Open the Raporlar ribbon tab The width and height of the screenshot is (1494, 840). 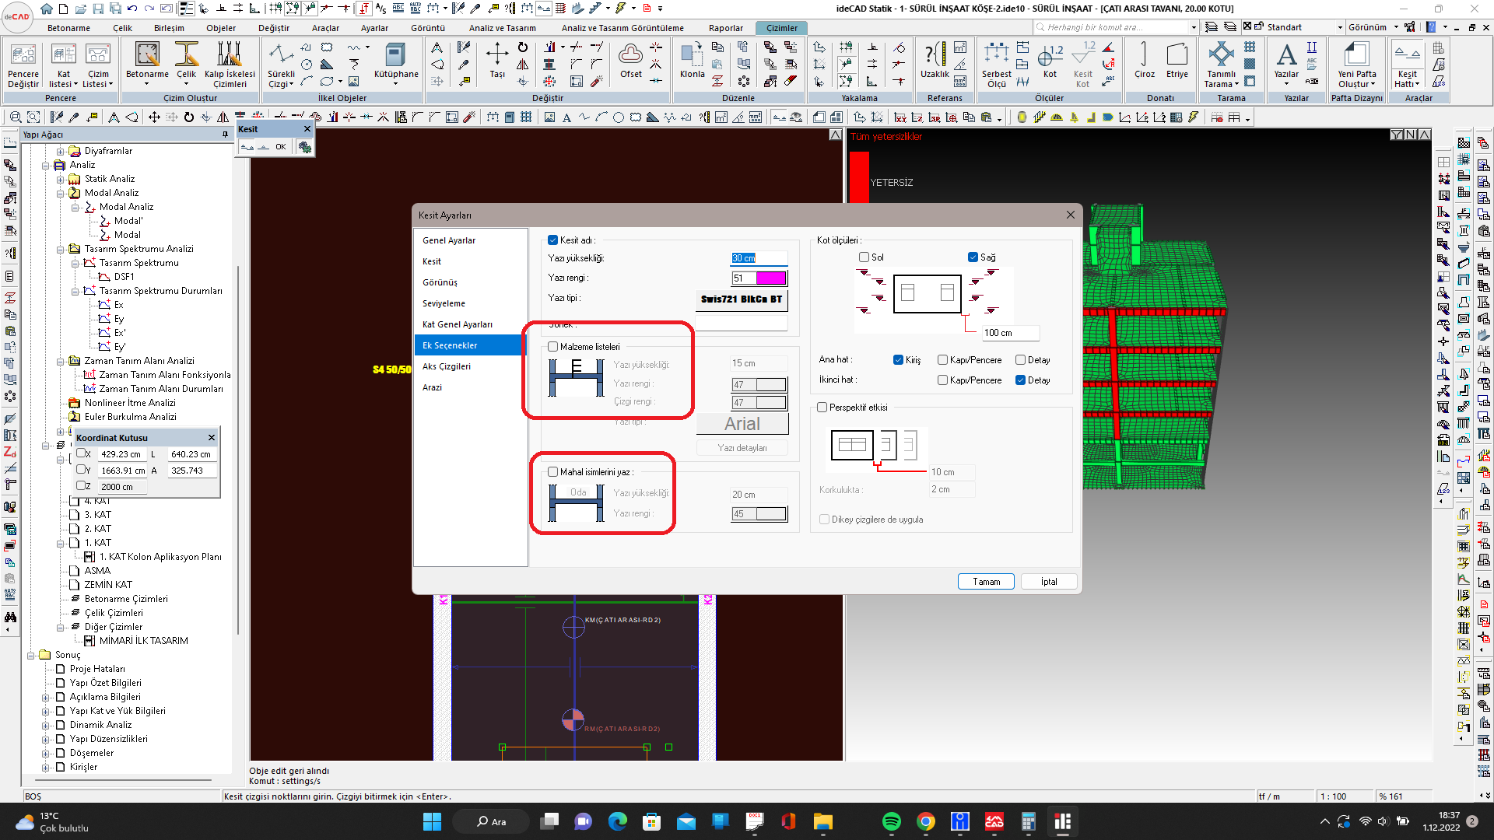point(726,28)
